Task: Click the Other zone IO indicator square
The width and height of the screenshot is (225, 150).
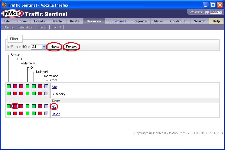Action: point(28,113)
